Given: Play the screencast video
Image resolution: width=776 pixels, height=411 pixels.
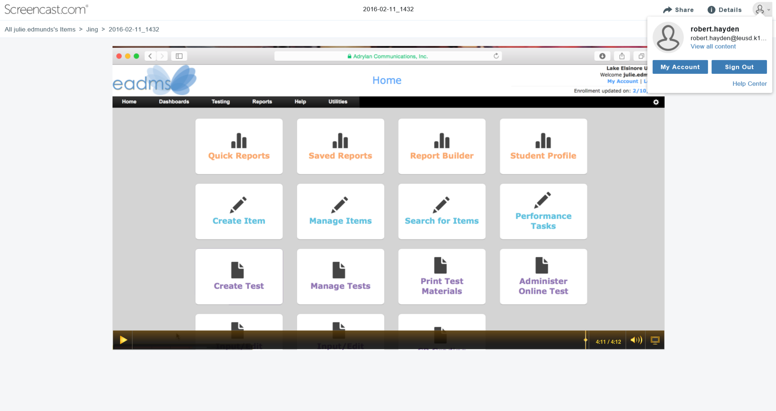Looking at the screenshot, I should (x=123, y=340).
